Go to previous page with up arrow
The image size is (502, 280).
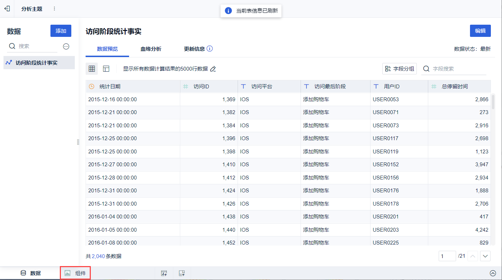pyautogui.click(x=473, y=256)
